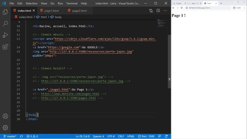Open the Explorer view in the activity bar

(5, 12)
